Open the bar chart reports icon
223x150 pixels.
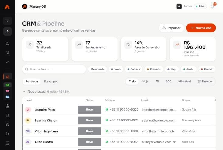click(x=8, y=115)
